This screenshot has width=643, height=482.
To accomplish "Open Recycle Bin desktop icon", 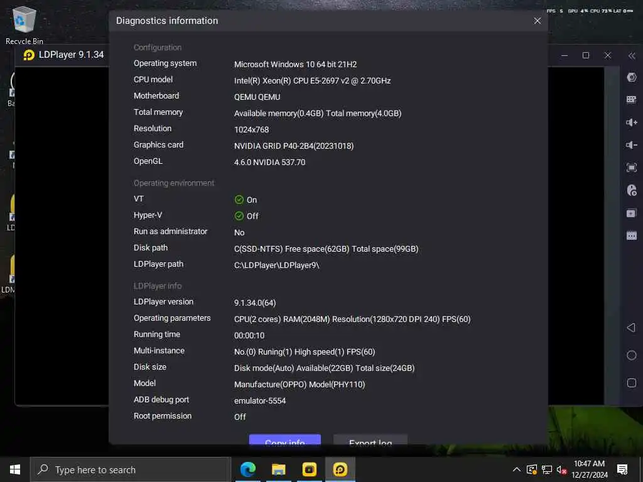I will [x=24, y=24].
